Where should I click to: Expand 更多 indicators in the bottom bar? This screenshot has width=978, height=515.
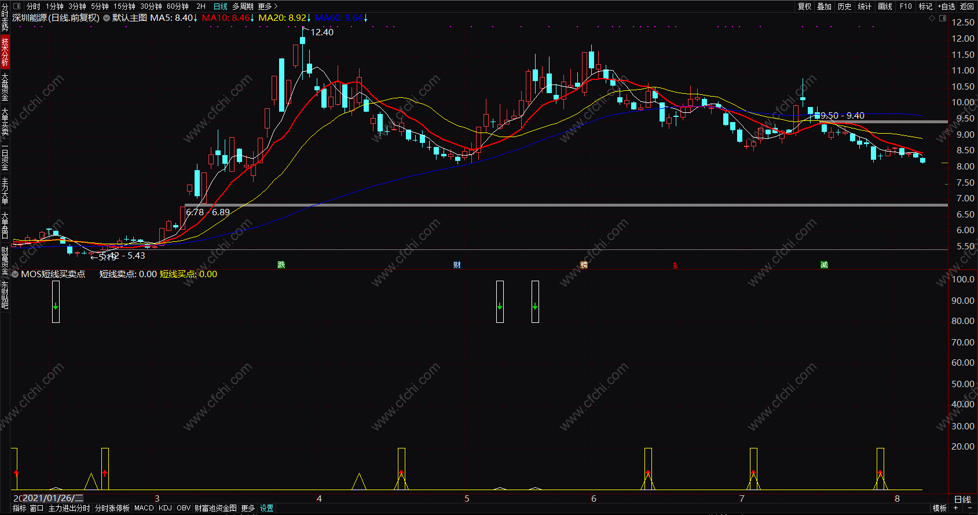tap(248, 508)
